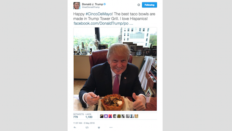Click the retweet icon below the tweet

pos(87,128)
